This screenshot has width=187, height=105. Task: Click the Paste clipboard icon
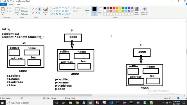point(3,9)
